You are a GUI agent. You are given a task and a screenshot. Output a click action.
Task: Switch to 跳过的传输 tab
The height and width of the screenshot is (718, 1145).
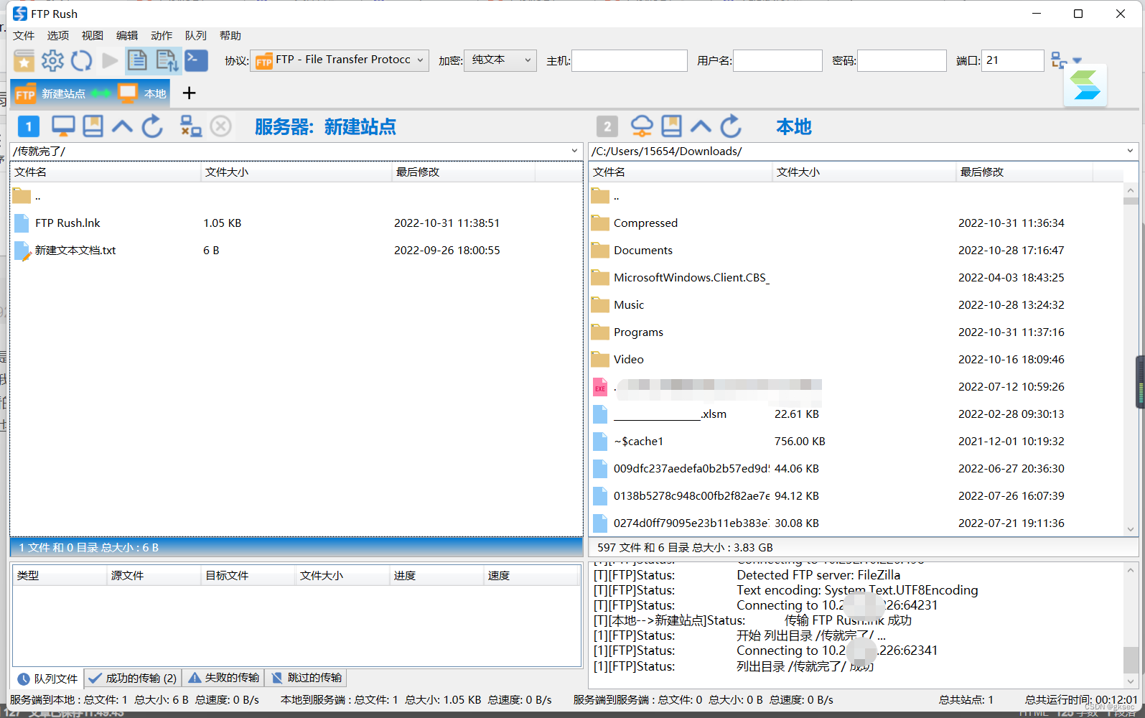(307, 678)
